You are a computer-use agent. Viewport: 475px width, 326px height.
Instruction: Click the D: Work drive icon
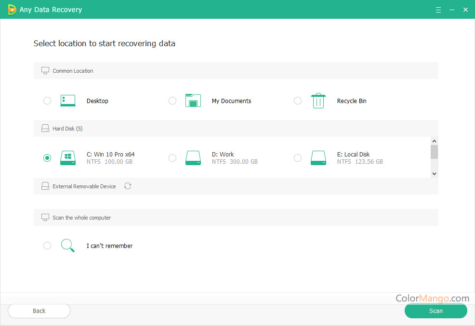point(193,158)
